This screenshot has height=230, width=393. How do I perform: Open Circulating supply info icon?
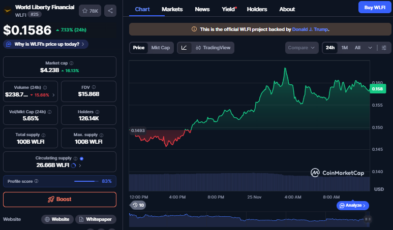[x=75, y=158]
